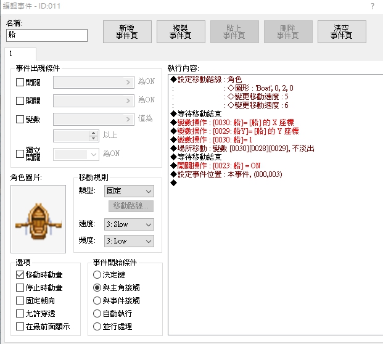The image size is (383, 344).
Task: Open the 速度 dropdown showing 3: Slow
Action: pyautogui.click(x=129, y=224)
